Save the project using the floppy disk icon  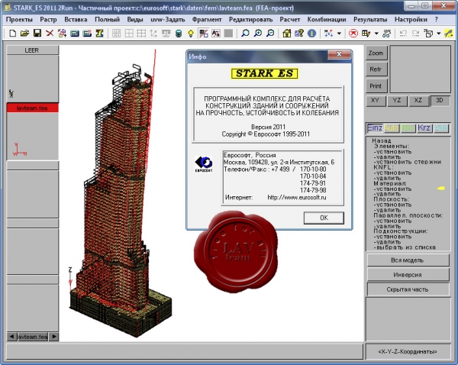pos(37,34)
